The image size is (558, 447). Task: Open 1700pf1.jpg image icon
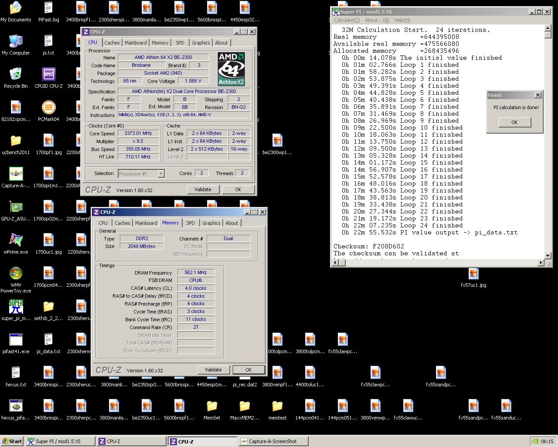coord(48,144)
